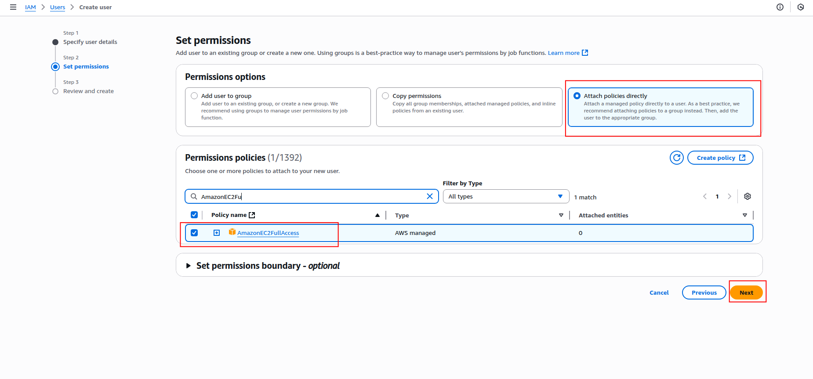The width and height of the screenshot is (813, 379).
Task: Select Add user to group option
Action: tap(194, 96)
